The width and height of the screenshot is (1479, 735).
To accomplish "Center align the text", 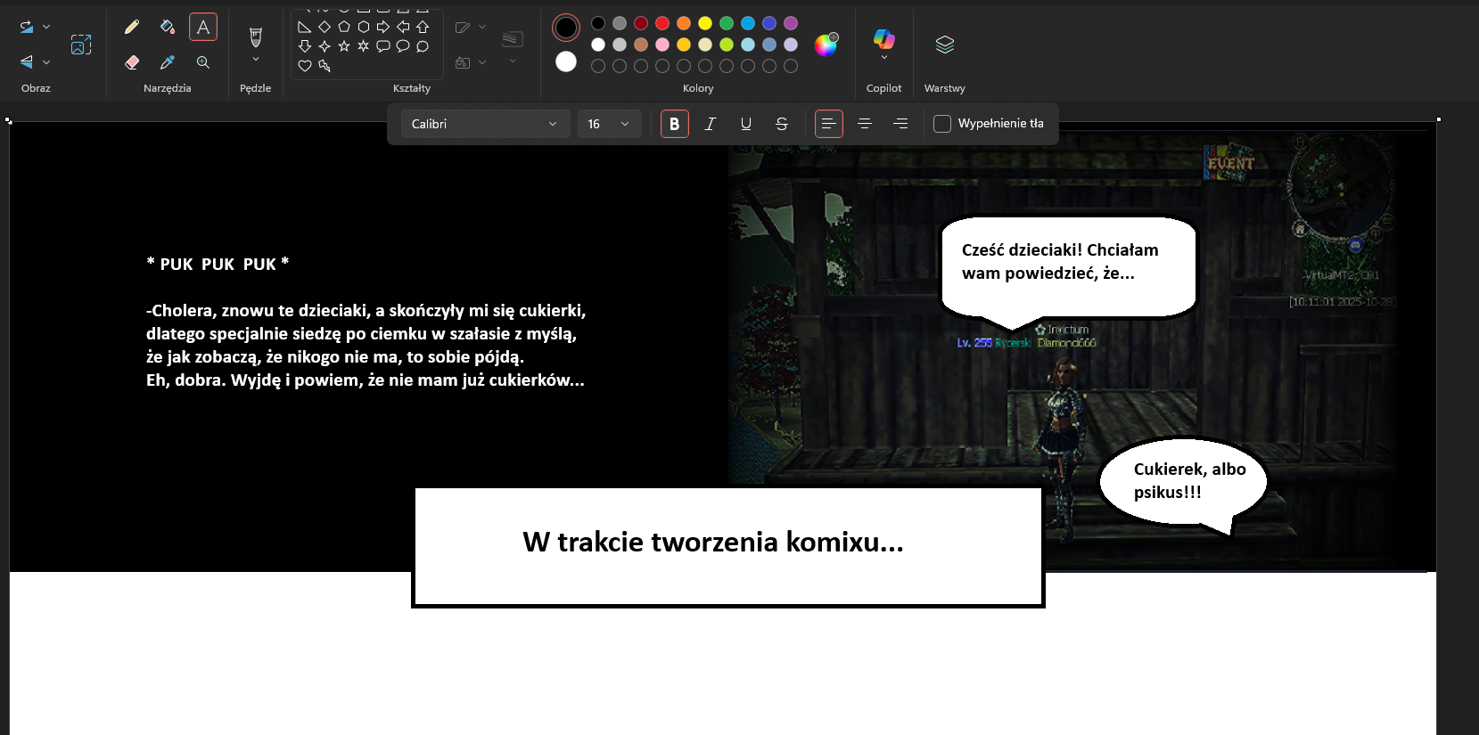I will (x=865, y=124).
